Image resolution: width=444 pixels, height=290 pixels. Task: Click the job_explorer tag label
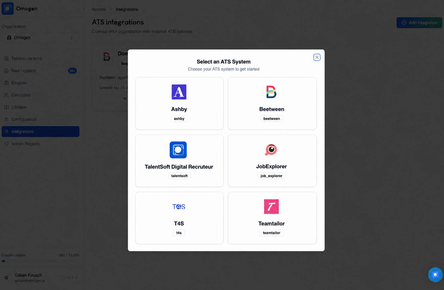[271, 176]
